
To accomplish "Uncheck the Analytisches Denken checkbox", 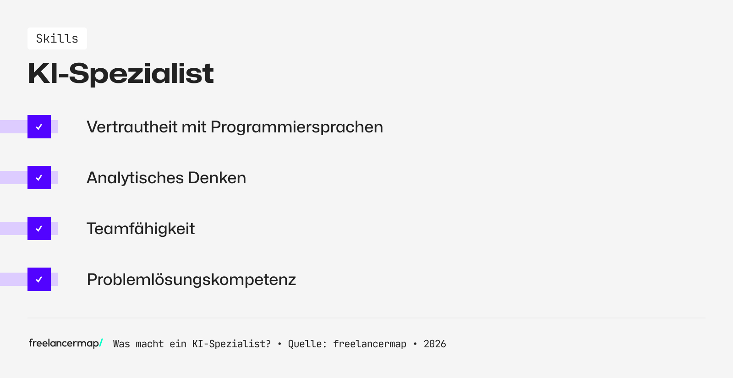I will [x=39, y=178].
